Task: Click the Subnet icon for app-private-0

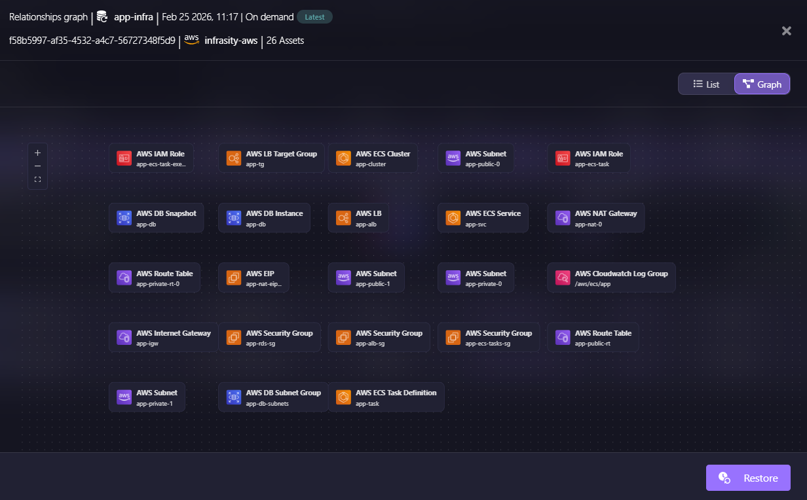Action: 453,277
